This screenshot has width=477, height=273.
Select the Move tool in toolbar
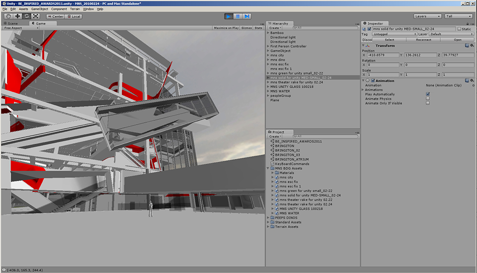17,16
